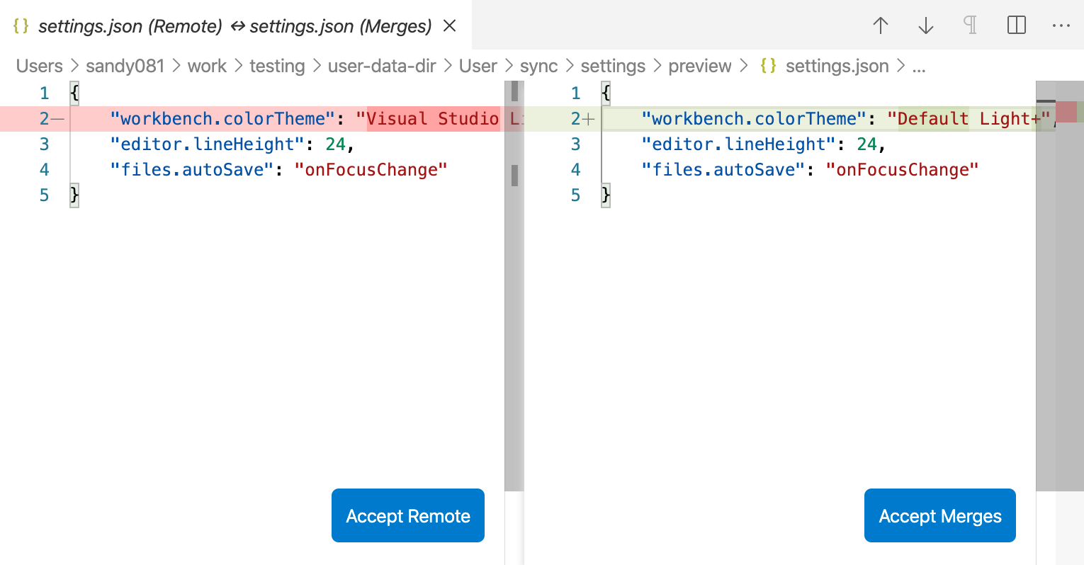The width and height of the screenshot is (1084, 565).
Task: Open the More Actions ellipsis menu
Action: pos(1061,25)
